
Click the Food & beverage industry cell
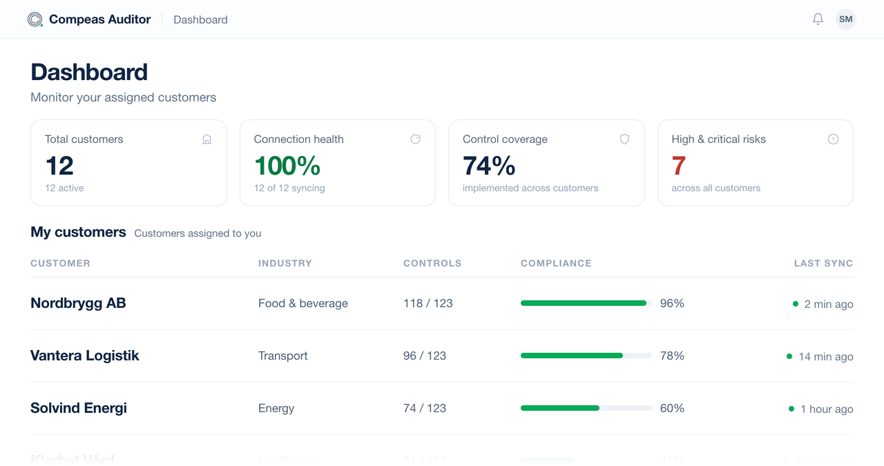pos(303,303)
